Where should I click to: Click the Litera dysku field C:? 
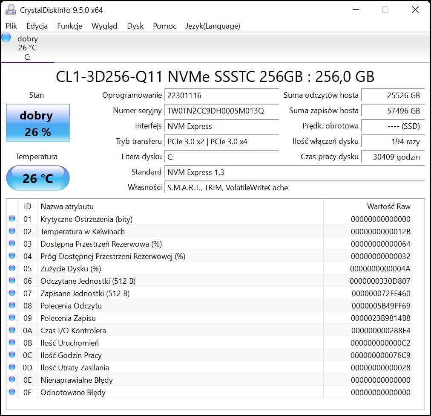[x=221, y=157]
